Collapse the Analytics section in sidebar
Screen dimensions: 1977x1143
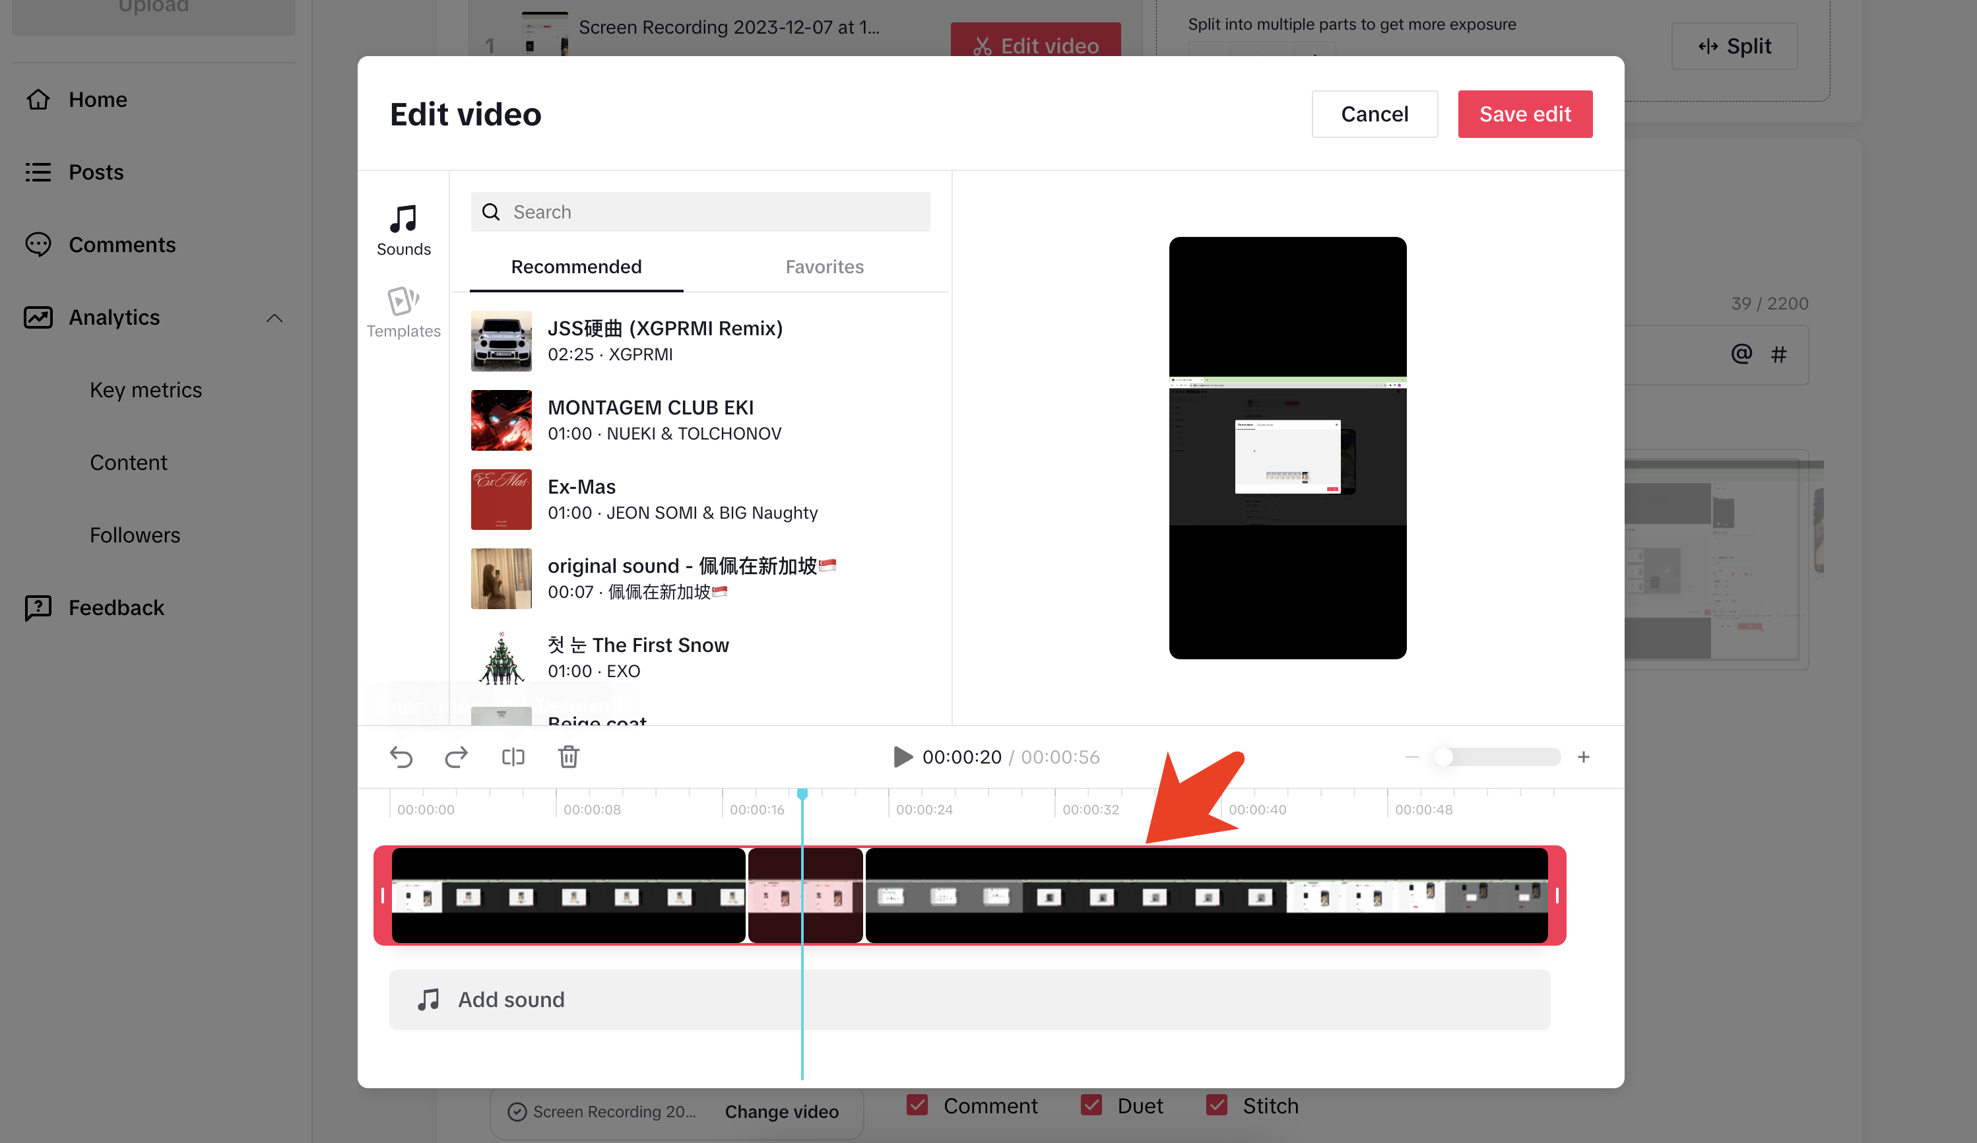pos(275,317)
